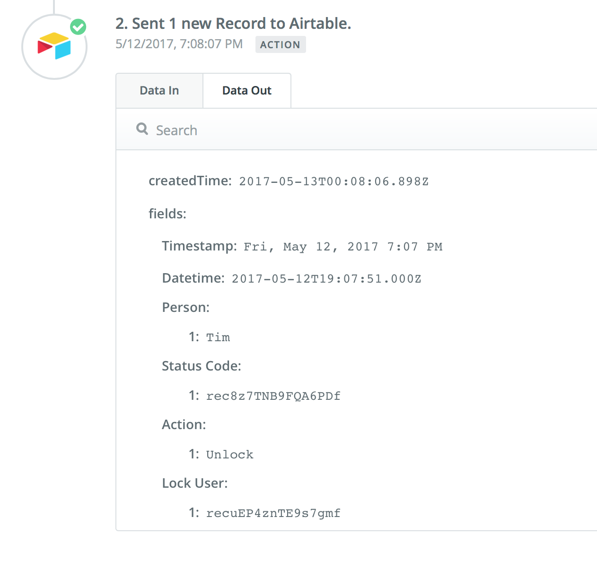This screenshot has height=569, width=597.
Task: Click the Status Code key label
Action: (x=202, y=366)
